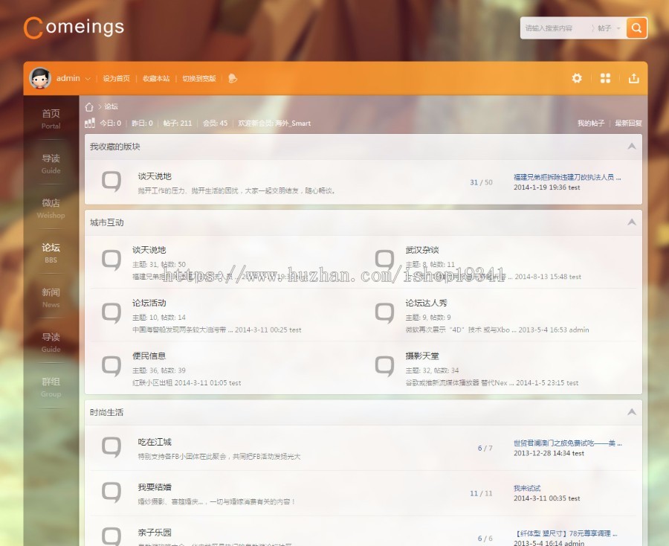Click the four-square grid apps icon
This screenshot has width=669, height=546.
[x=605, y=78]
